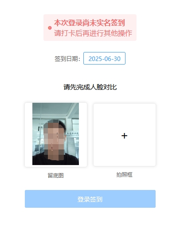Screen dimensions: 180x226
Task: Click the 拍照框 caption text
Action: click(x=124, y=175)
